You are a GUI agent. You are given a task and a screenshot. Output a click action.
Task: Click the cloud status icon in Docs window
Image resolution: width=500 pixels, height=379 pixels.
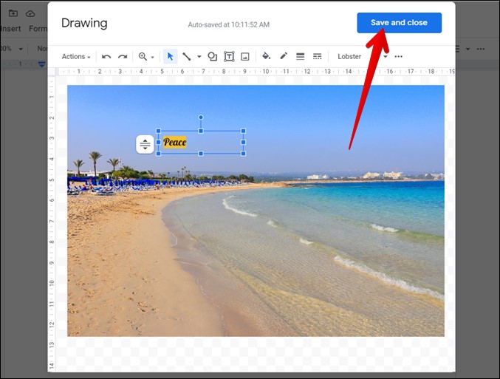click(x=30, y=13)
